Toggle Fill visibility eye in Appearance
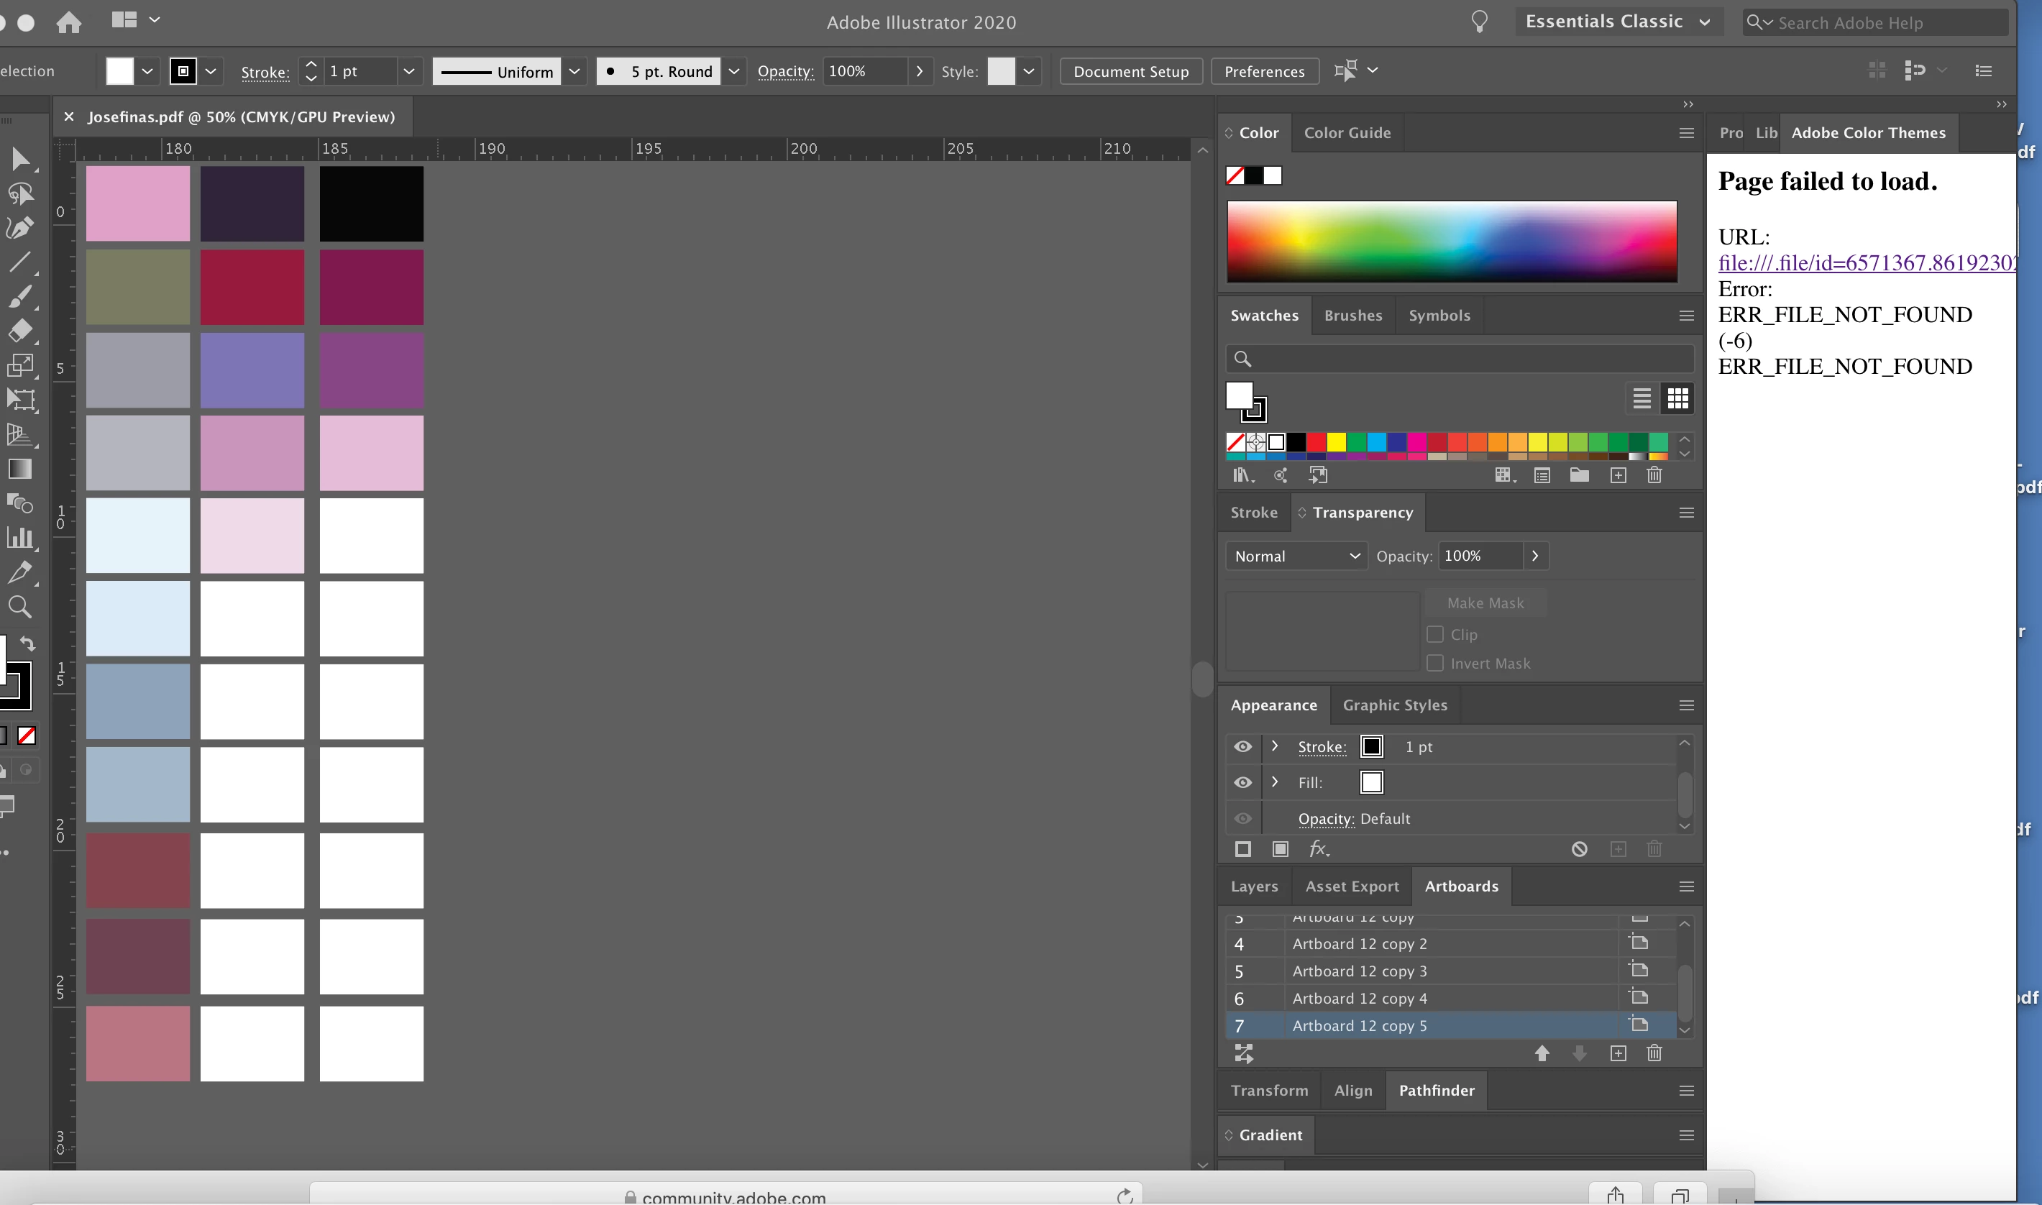Viewport: 2042px width, 1205px height. point(1242,783)
